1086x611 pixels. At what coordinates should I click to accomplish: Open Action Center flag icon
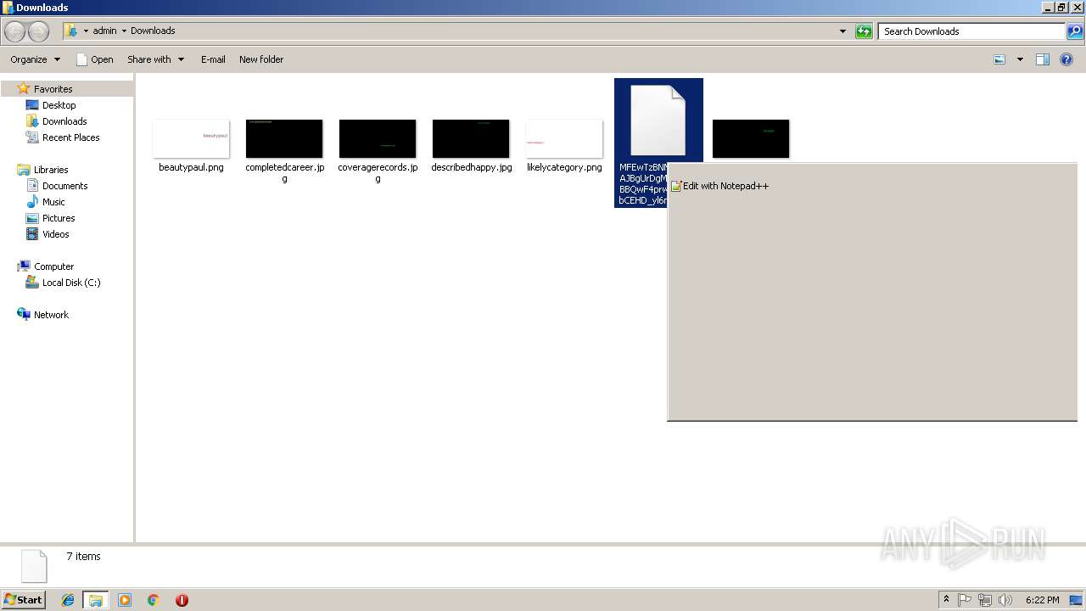[x=965, y=600]
